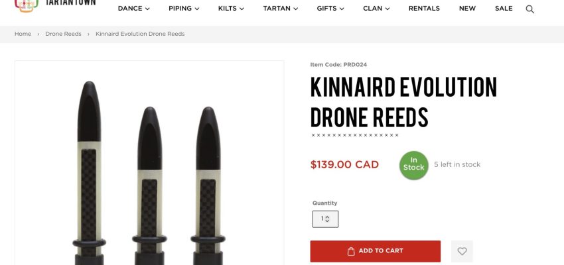
Task: Open the Clan dropdown menu
Action: (x=376, y=9)
